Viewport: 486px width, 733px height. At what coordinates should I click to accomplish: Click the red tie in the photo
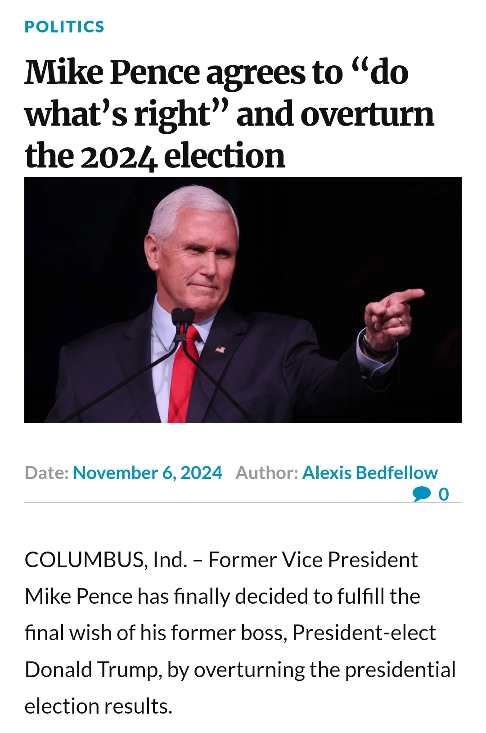coord(184,374)
